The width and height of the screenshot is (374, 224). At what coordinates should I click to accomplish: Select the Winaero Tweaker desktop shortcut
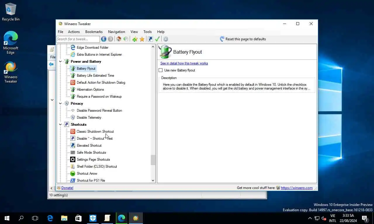11,72
